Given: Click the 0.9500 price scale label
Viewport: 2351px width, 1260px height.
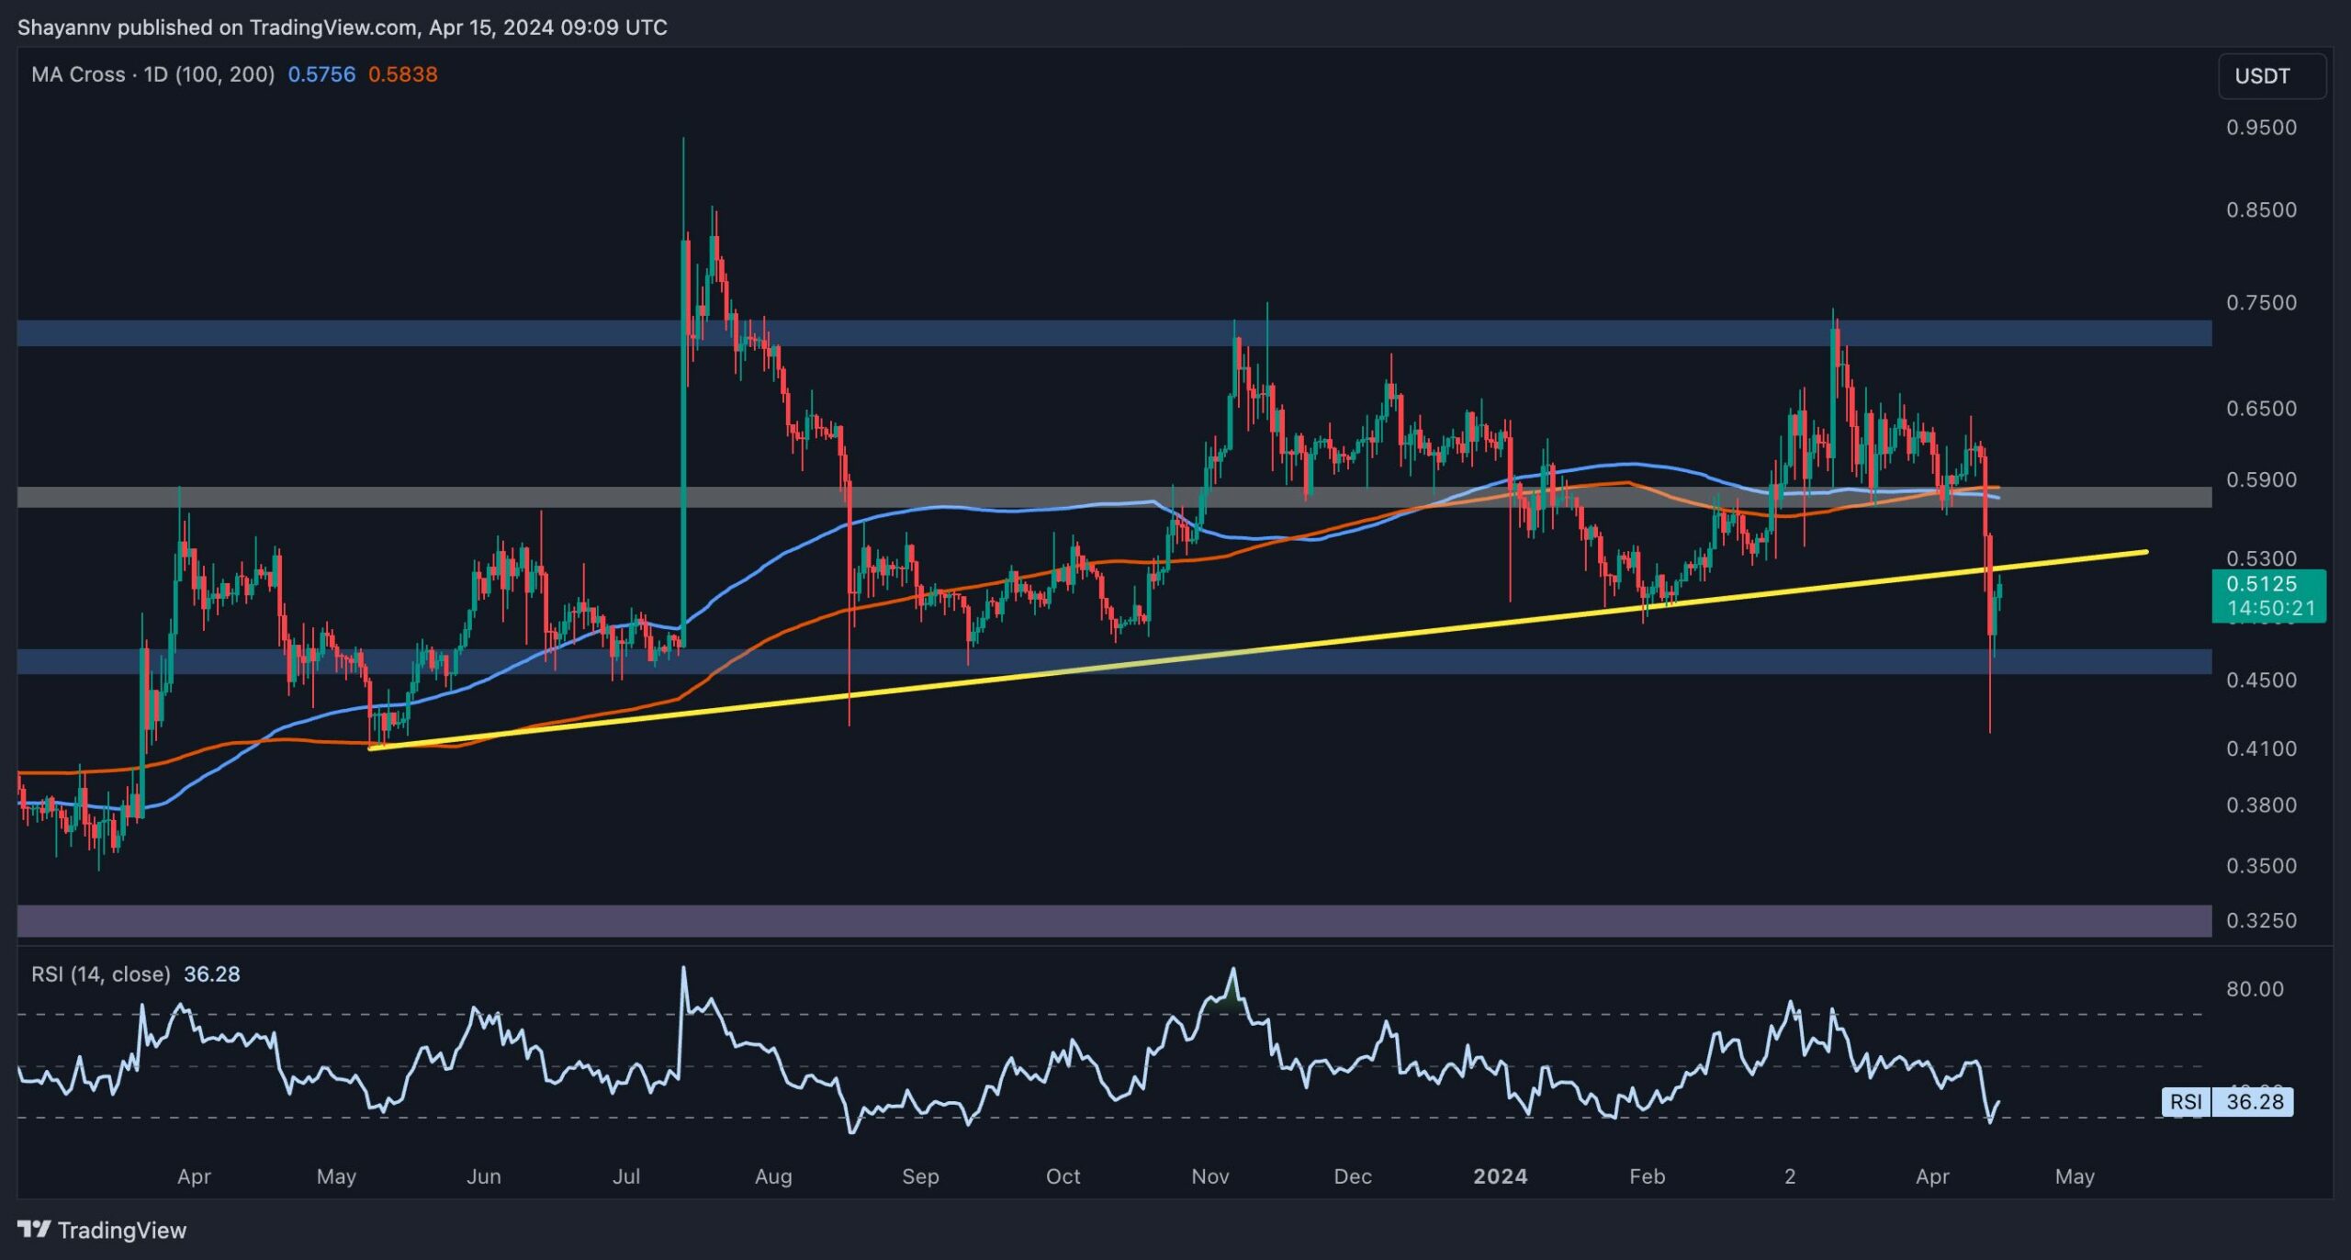Looking at the screenshot, I should 2261,128.
